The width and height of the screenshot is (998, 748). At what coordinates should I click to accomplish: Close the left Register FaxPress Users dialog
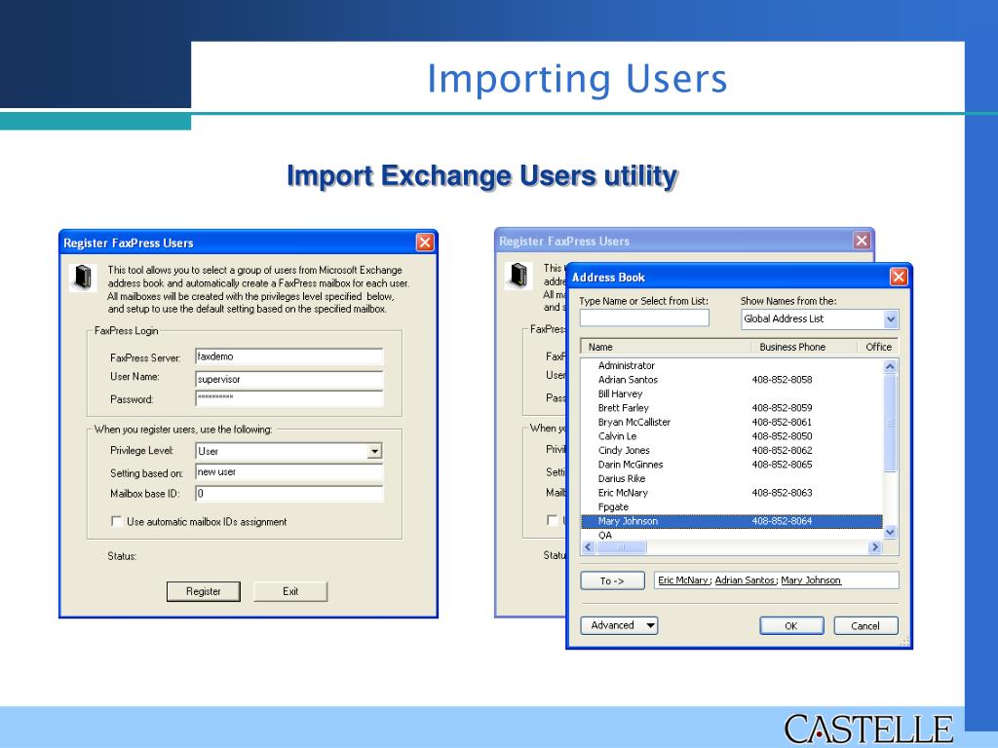click(425, 243)
